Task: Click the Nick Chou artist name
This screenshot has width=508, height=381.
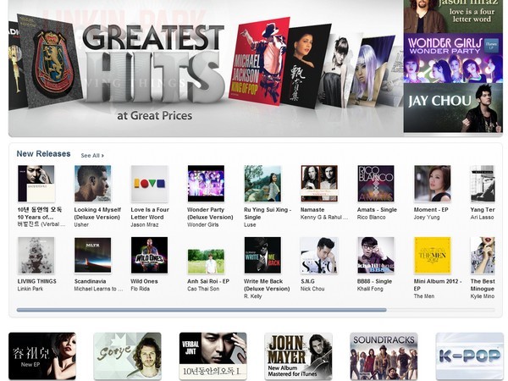Action: (x=312, y=289)
